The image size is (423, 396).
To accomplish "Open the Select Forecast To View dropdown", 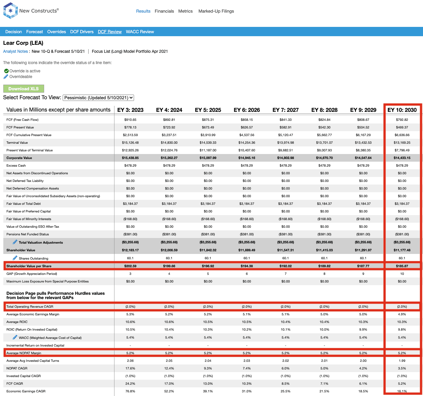I will click(x=98, y=98).
